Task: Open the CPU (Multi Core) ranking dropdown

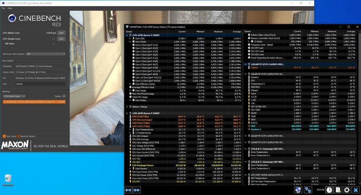Action: coord(14,96)
